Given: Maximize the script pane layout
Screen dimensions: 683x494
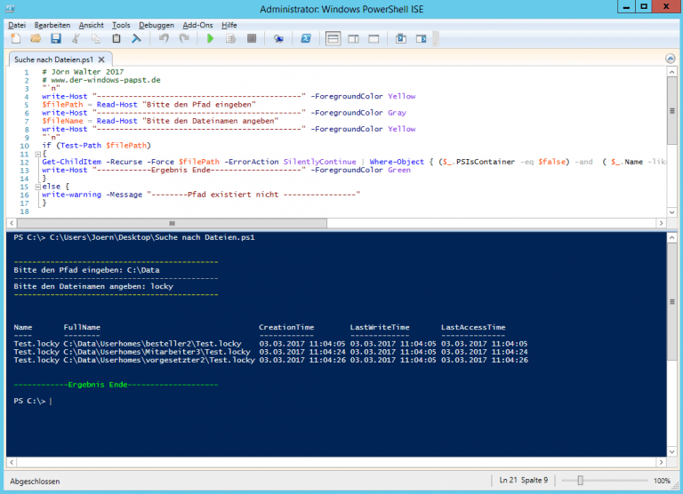Looking at the screenshot, I should (x=374, y=39).
